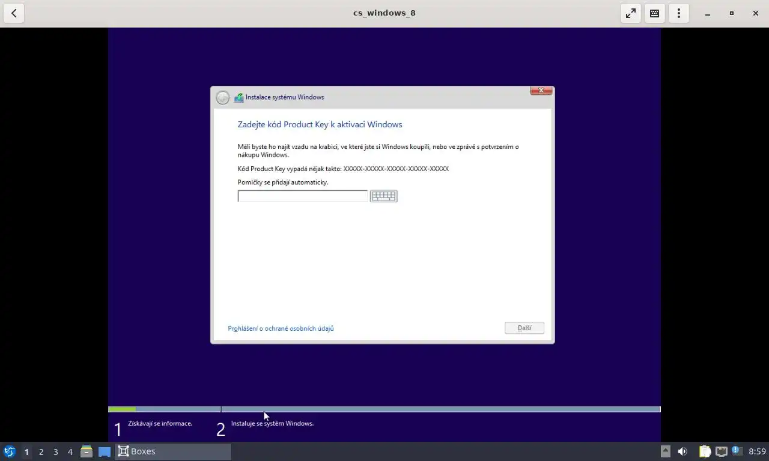This screenshot has width=769, height=461.
Task: Toggle fullscreen mode in Boxes header
Action: [x=631, y=13]
